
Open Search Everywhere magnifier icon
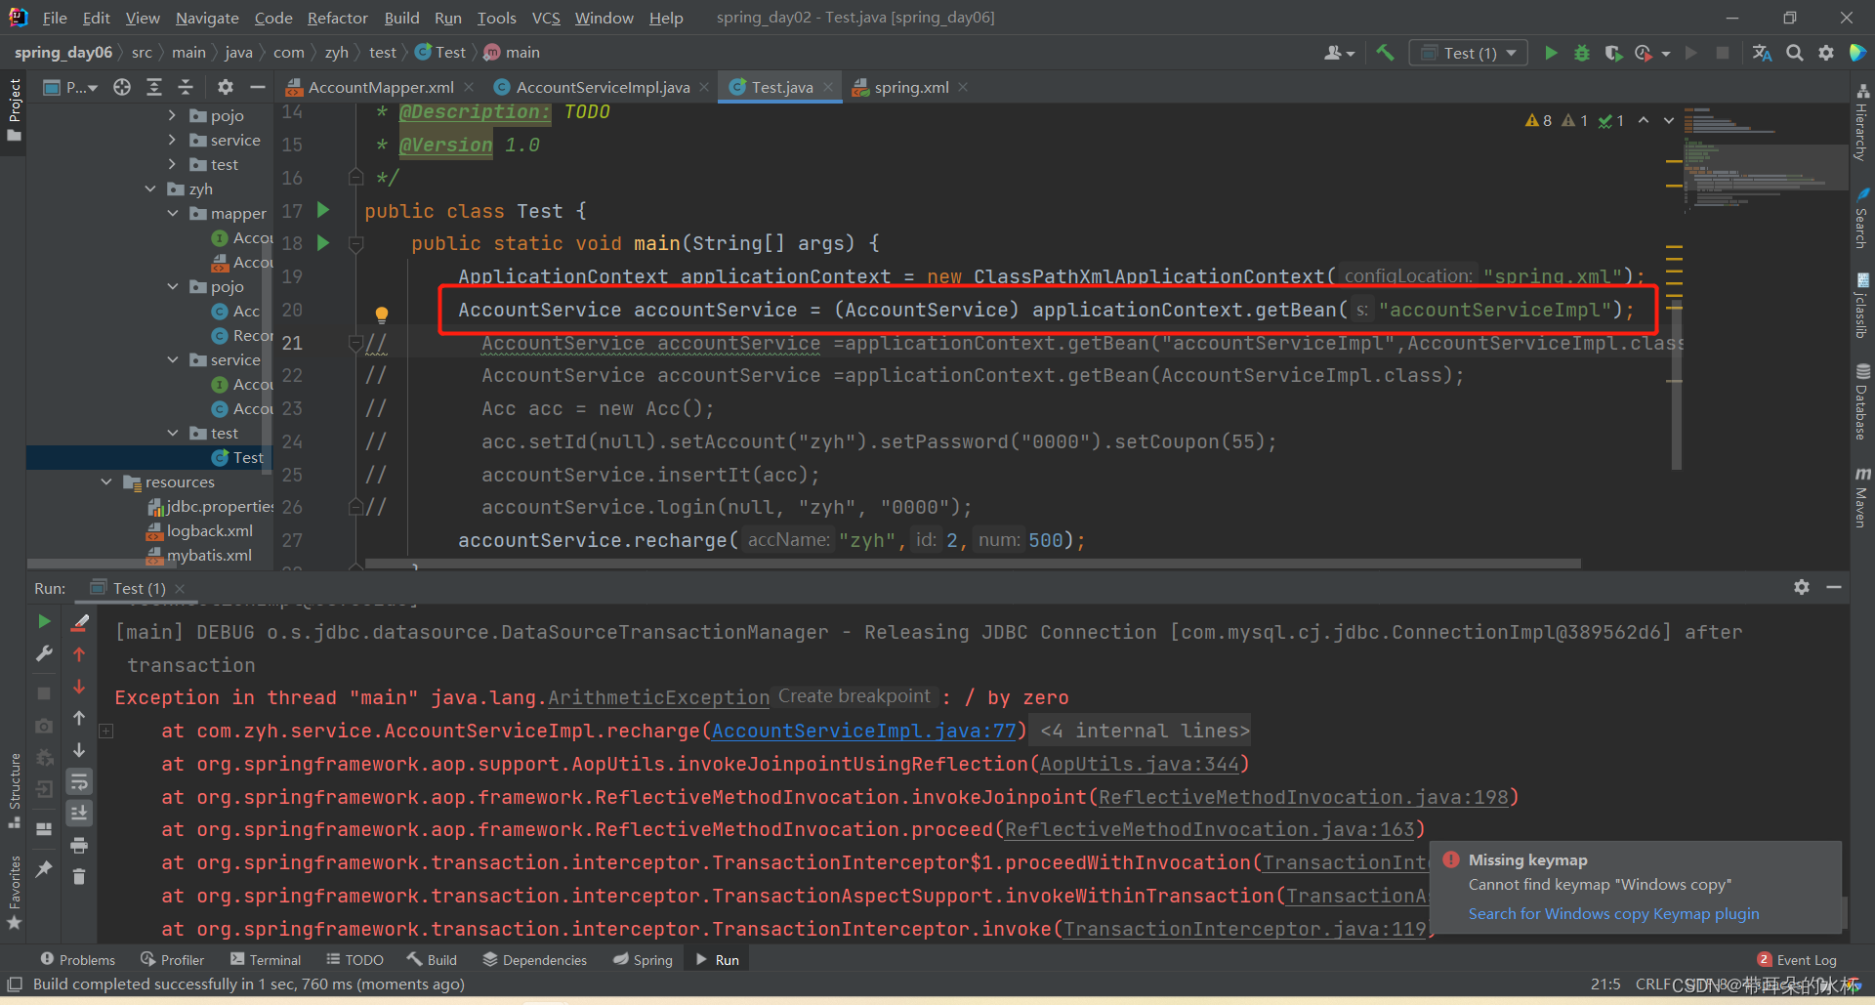click(1794, 53)
